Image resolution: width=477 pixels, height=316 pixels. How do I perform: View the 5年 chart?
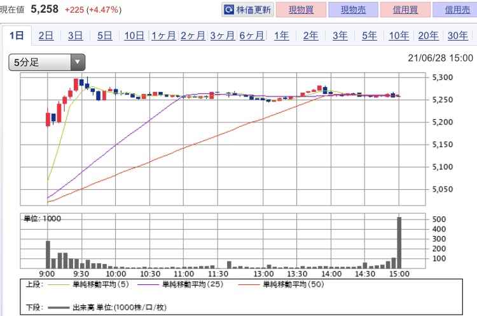(x=370, y=36)
